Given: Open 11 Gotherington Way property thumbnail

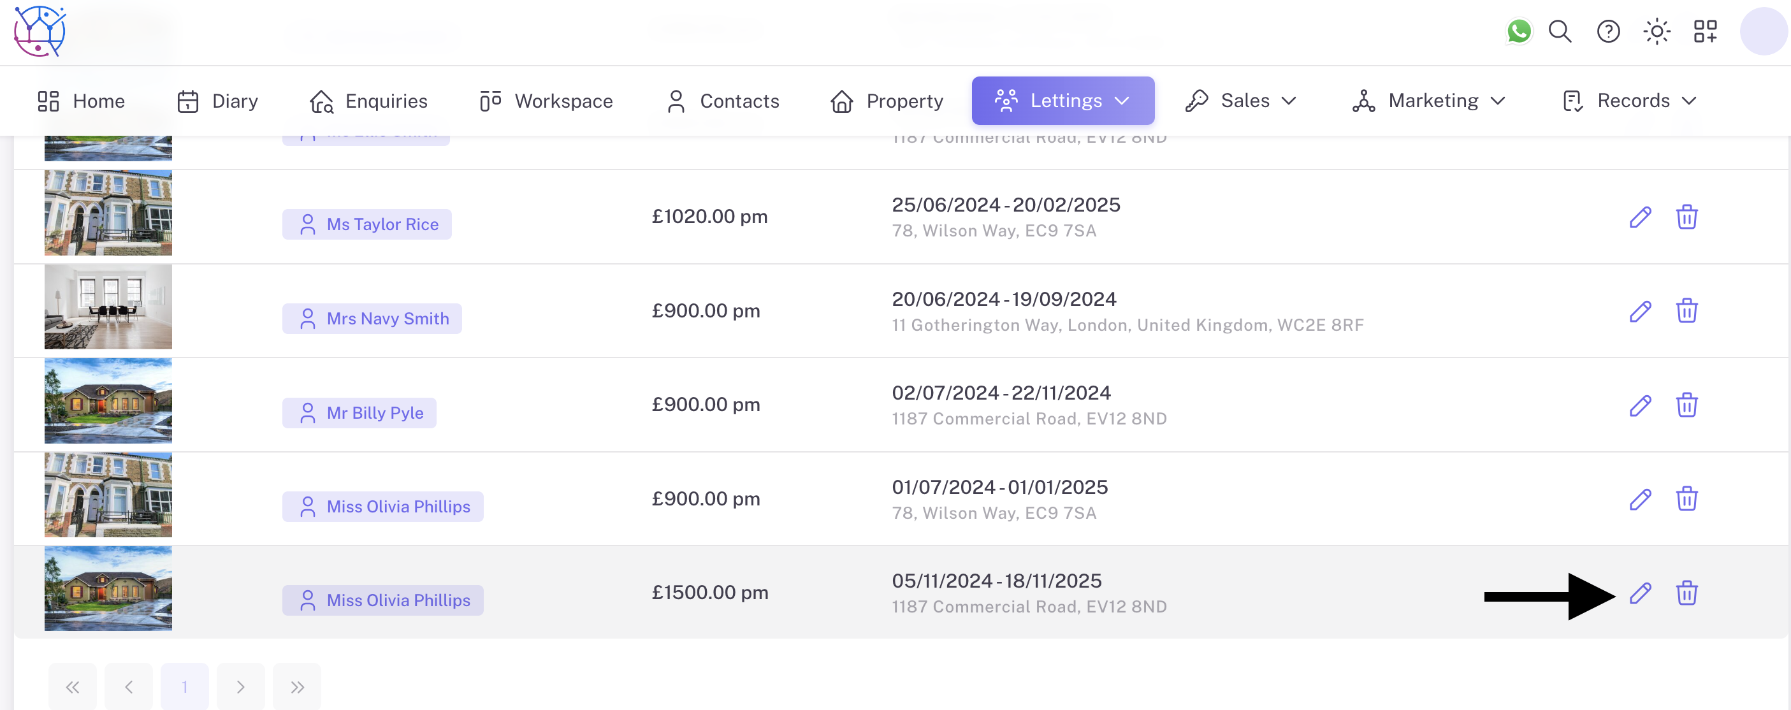Looking at the screenshot, I should tap(108, 307).
